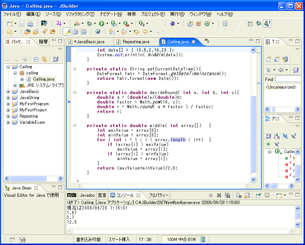
Task: Select the Javadoc tab in bottom panel
Action: point(87,195)
